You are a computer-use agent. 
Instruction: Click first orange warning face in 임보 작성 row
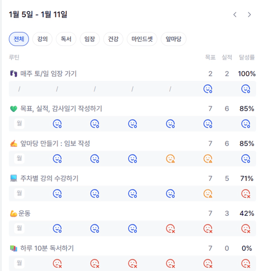(x=170, y=159)
